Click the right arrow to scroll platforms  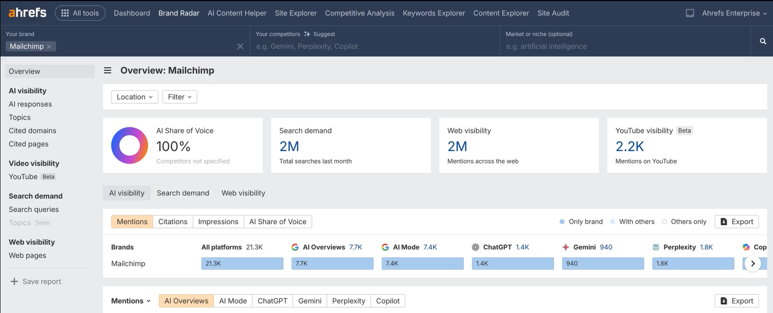pyautogui.click(x=753, y=264)
